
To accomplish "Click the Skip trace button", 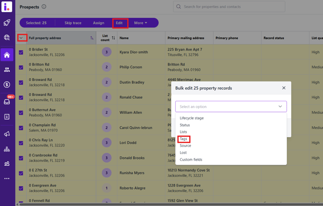I will [73, 23].
